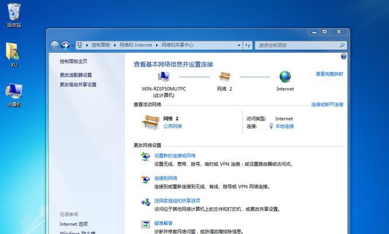Go back with the Back arrow button

pos(54,46)
